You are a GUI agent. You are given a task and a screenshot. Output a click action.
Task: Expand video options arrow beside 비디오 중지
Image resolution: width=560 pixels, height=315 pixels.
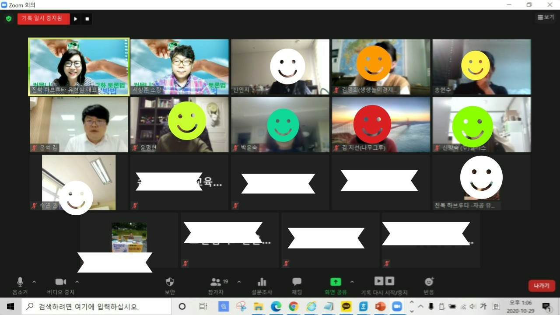pyautogui.click(x=77, y=282)
